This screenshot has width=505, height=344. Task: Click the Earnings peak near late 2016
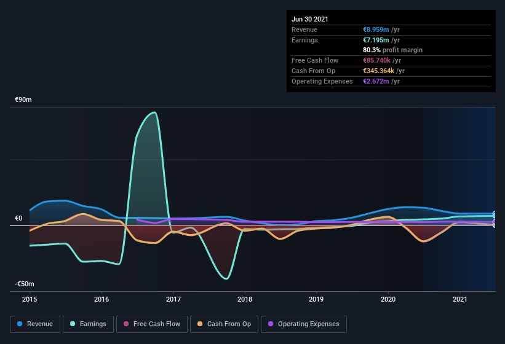[x=155, y=112]
